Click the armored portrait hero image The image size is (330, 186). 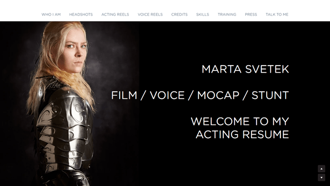pos(70,103)
